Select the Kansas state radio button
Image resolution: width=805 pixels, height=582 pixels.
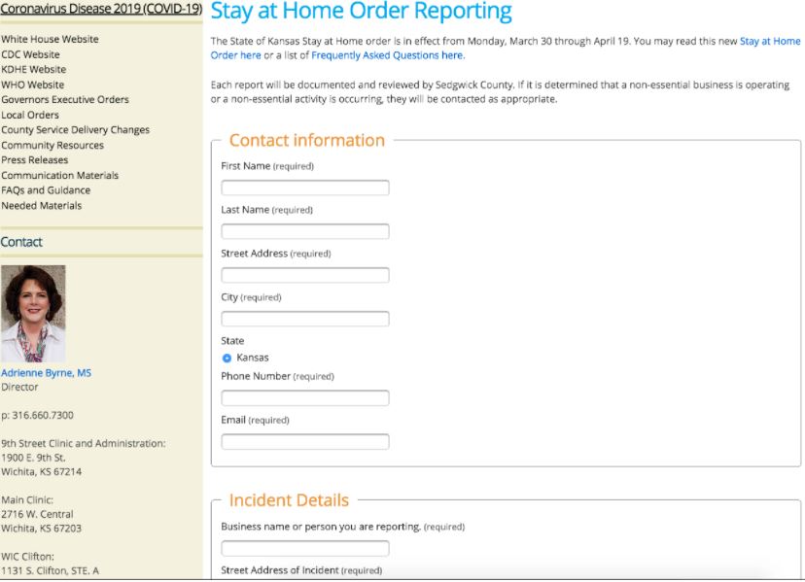click(227, 359)
